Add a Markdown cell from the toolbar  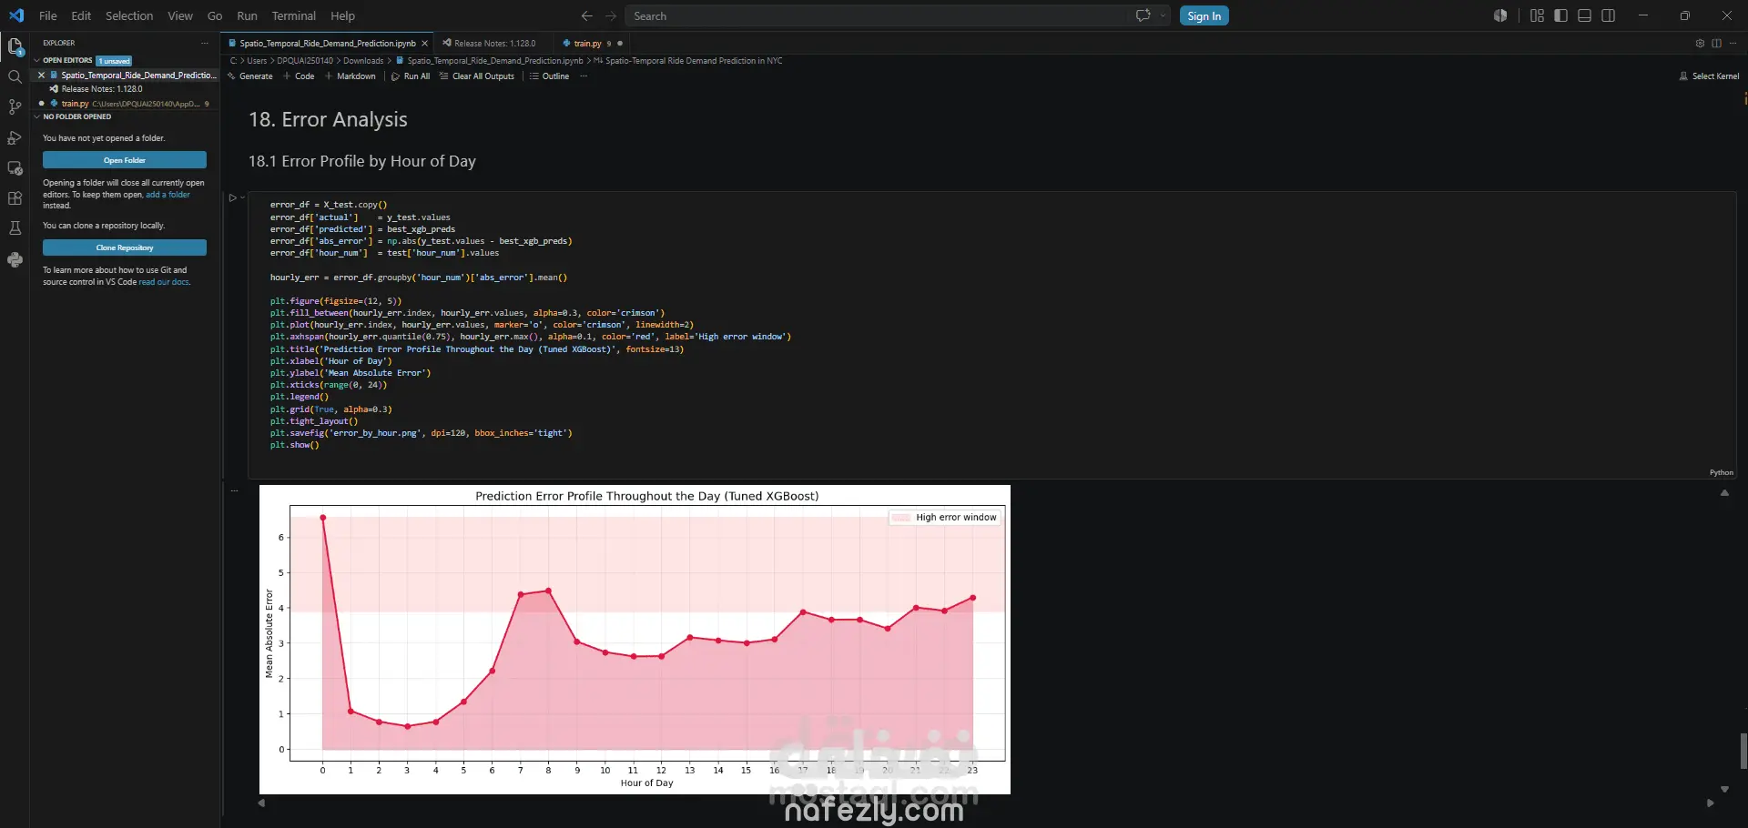tap(350, 76)
